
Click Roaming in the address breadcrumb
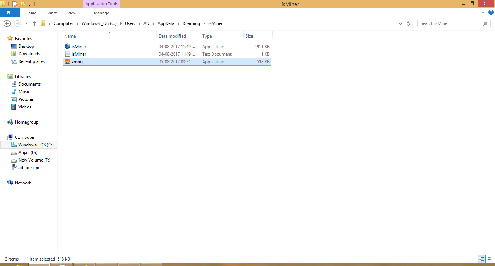(191, 23)
